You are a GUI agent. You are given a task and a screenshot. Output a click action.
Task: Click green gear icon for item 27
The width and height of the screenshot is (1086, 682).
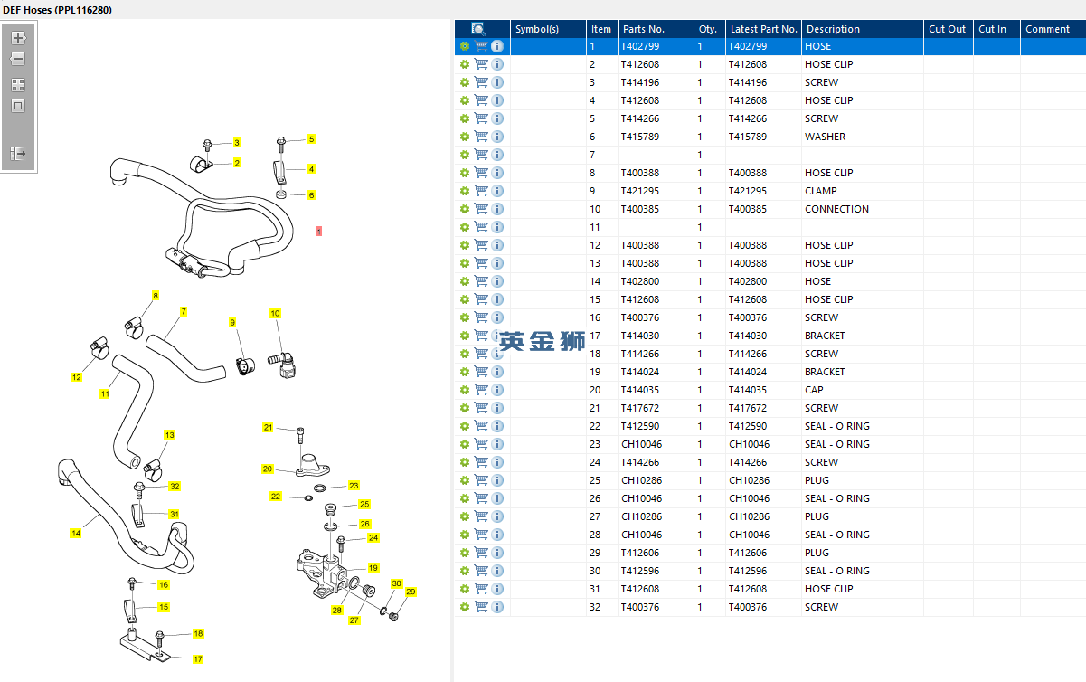465,516
